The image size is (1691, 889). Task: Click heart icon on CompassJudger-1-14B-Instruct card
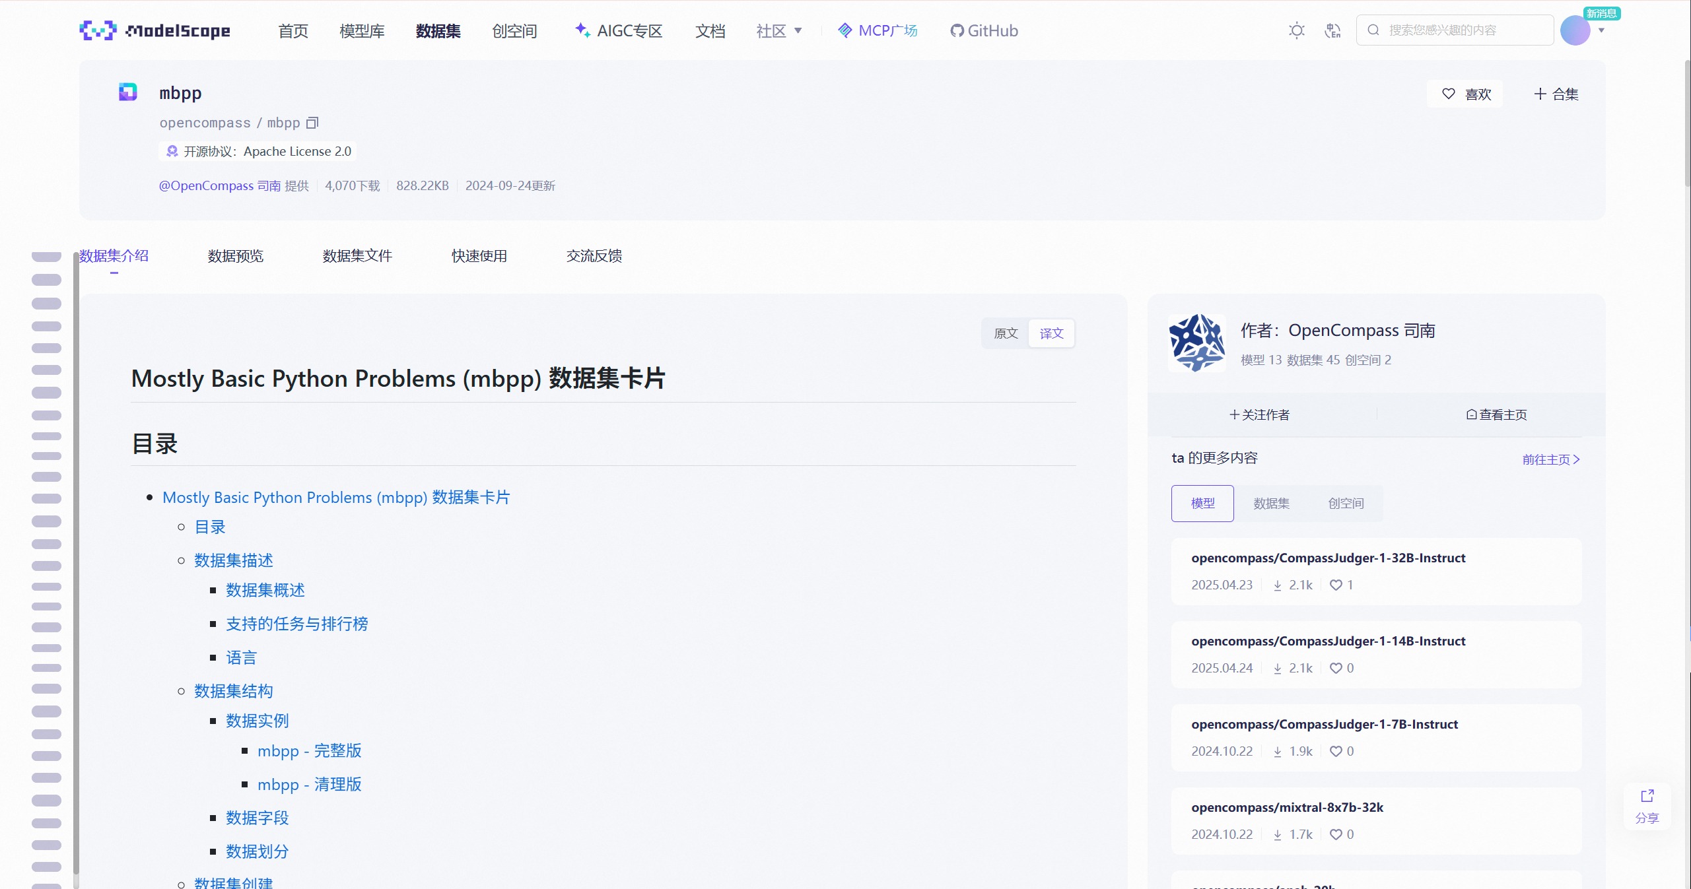[x=1336, y=669]
